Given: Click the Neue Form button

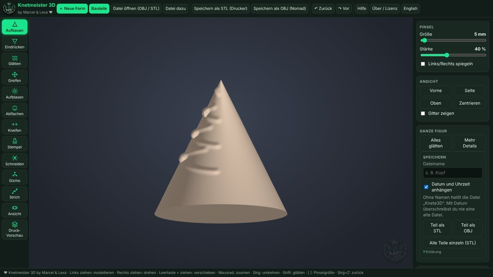Looking at the screenshot, I should click(x=72, y=8).
